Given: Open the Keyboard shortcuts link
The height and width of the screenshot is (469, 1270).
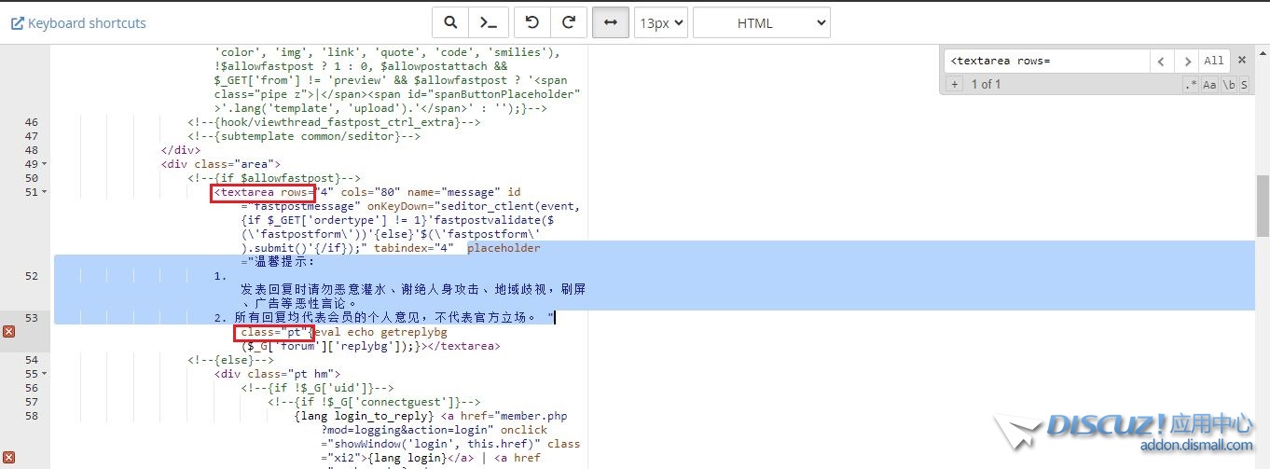Looking at the screenshot, I should point(78,23).
